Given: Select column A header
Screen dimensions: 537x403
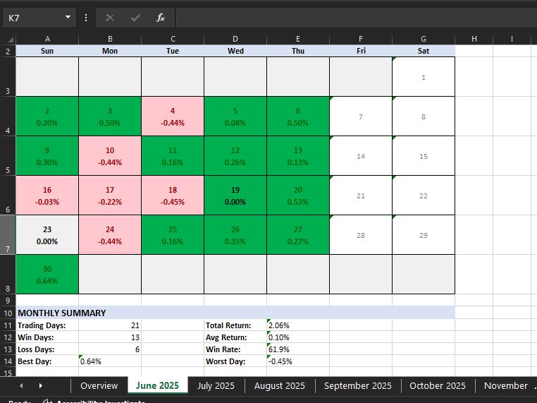Looking at the screenshot, I should [47, 39].
